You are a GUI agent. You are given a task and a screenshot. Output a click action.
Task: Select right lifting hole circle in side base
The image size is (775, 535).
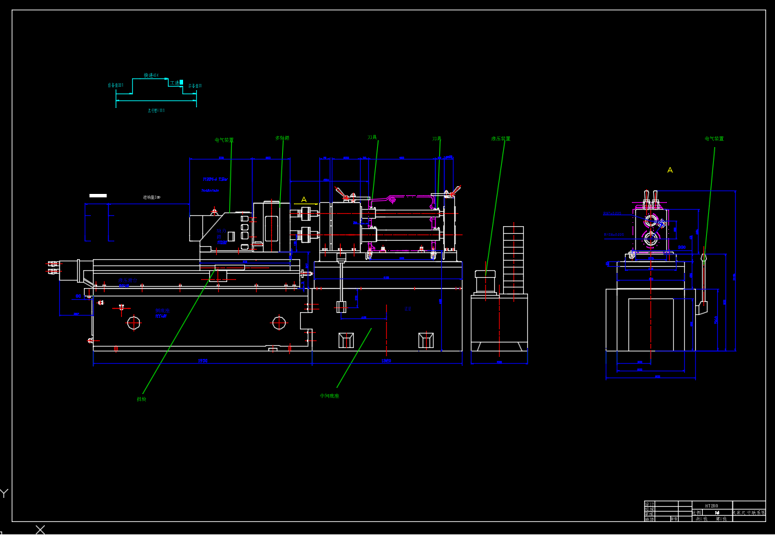pos(279,323)
